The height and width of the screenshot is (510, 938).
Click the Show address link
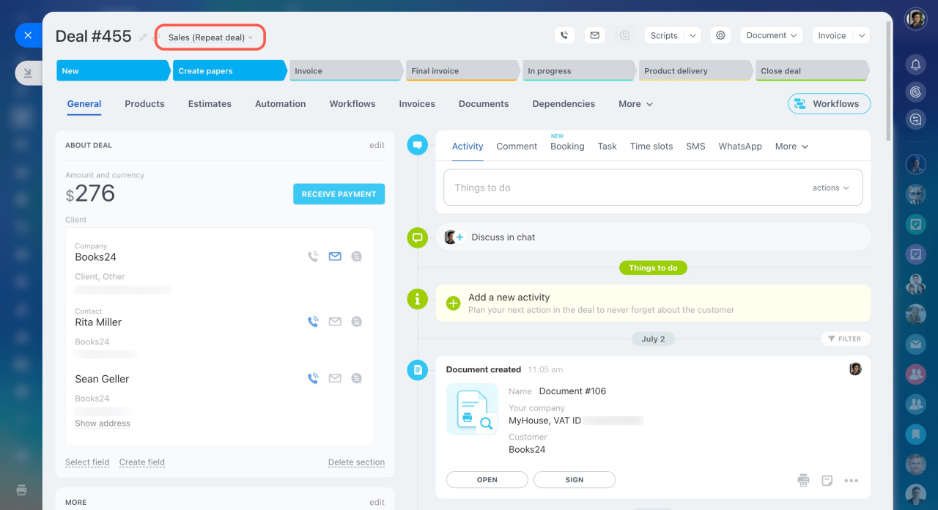[x=103, y=424]
